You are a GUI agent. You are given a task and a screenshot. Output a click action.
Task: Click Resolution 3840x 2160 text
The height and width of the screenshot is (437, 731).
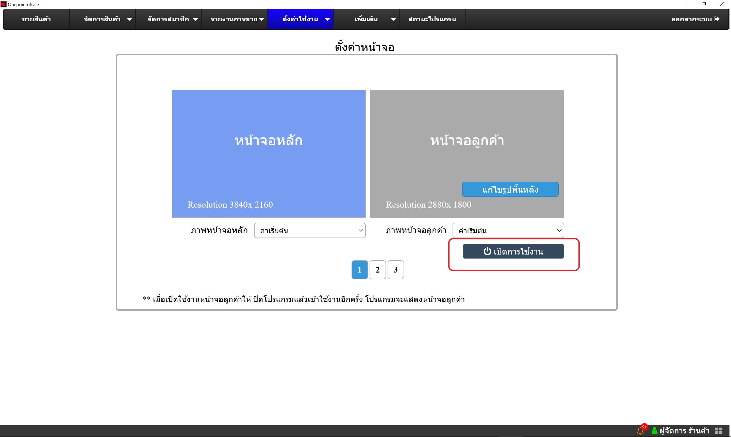pos(230,205)
